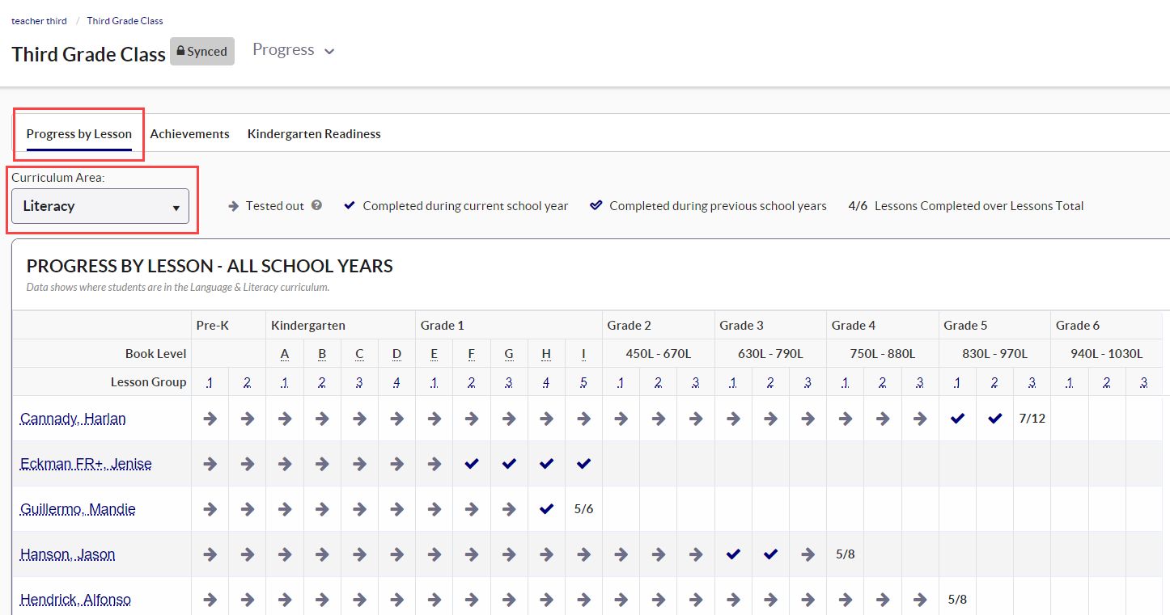Click Guillermo Mandie's checkmark under Book Level H
This screenshot has width=1170, height=615.
point(545,508)
